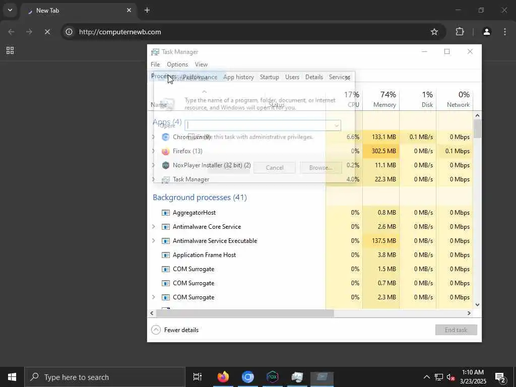516x387 pixels.
Task: Close the New Tab browser tab
Action: [x=129, y=10]
